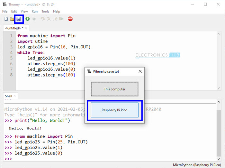Open the File menu
Image resolution: width=225 pixels, height=168 pixels.
point(5,12)
